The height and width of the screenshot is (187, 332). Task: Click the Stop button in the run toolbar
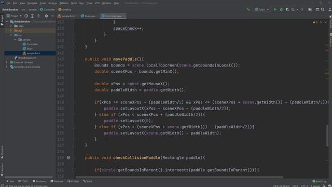[302, 9]
